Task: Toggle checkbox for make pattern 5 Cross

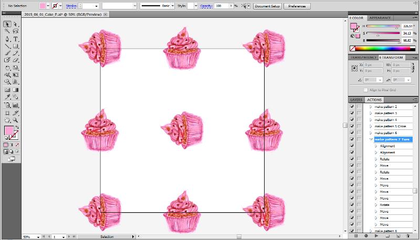Action: point(352,126)
